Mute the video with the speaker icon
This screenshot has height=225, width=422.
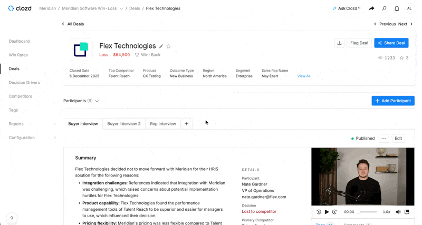[398, 212]
